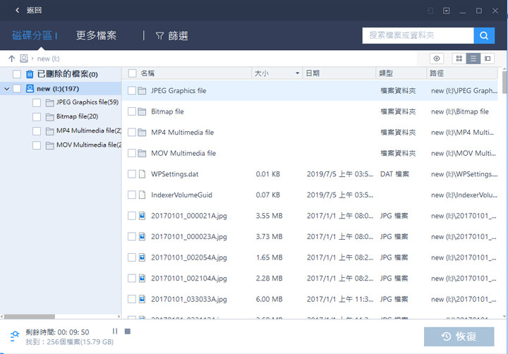Click the blue search magnifier button

484,36
